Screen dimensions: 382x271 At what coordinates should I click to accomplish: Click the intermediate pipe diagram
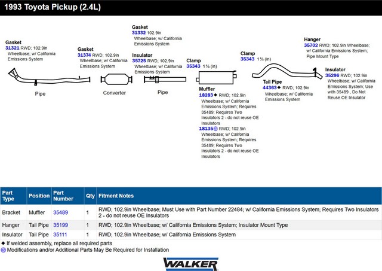(x=165, y=80)
